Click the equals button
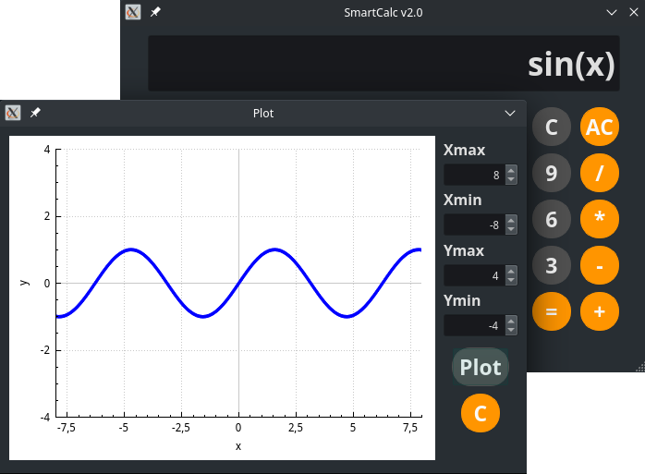This screenshot has height=474, width=645. tap(552, 311)
